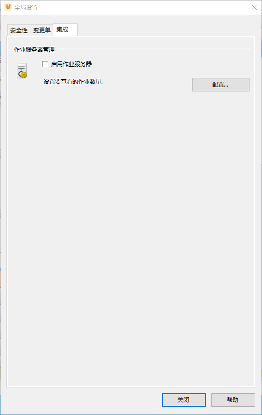Enable the 启用作业服务器 checkbox

[45, 64]
